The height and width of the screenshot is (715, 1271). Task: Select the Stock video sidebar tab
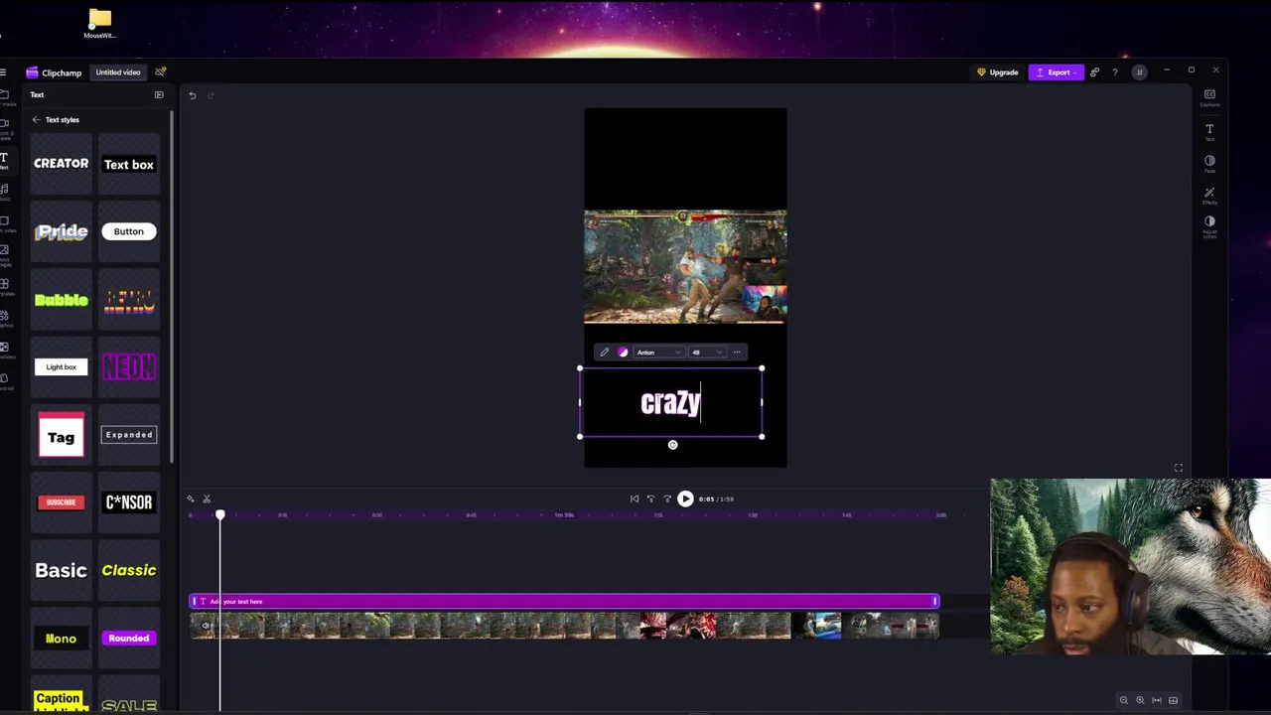click(4, 222)
